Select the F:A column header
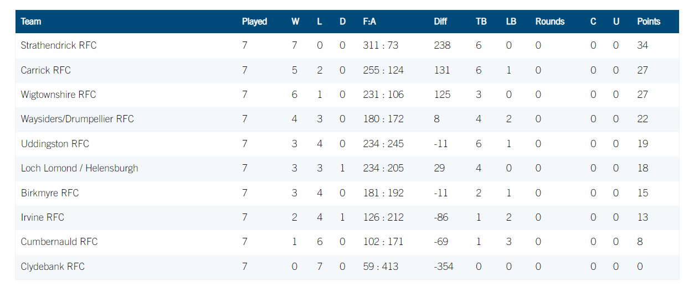Image resolution: width=699 pixels, height=292 pixels. (x=369, y=22)
